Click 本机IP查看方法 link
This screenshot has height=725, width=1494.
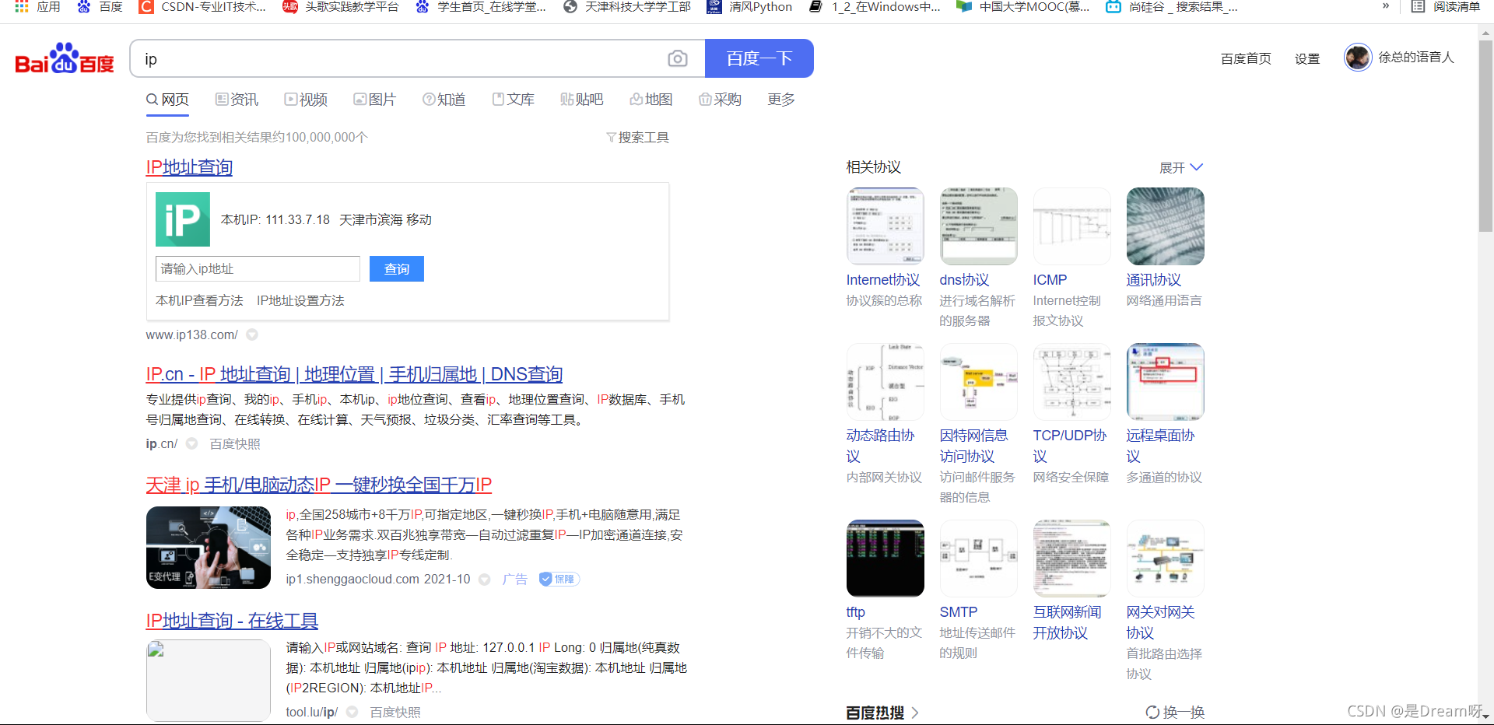click(x=199, y=301)
